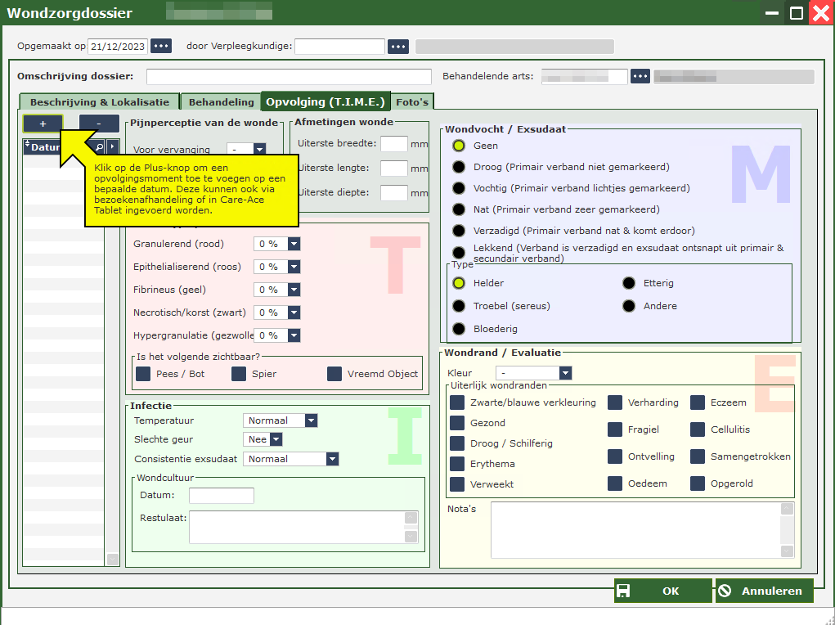
Task: Click the Annuleren button
Action: 764,591
